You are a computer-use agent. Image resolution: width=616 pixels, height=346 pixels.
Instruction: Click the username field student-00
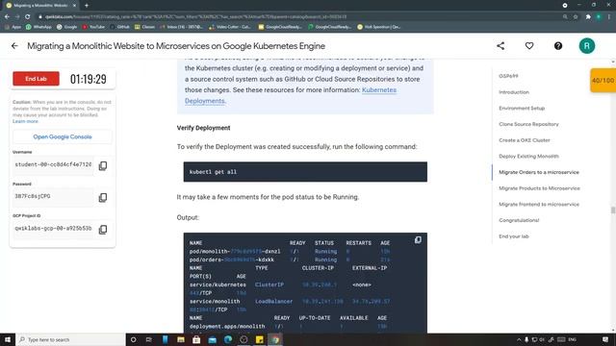tap(54, 164)
